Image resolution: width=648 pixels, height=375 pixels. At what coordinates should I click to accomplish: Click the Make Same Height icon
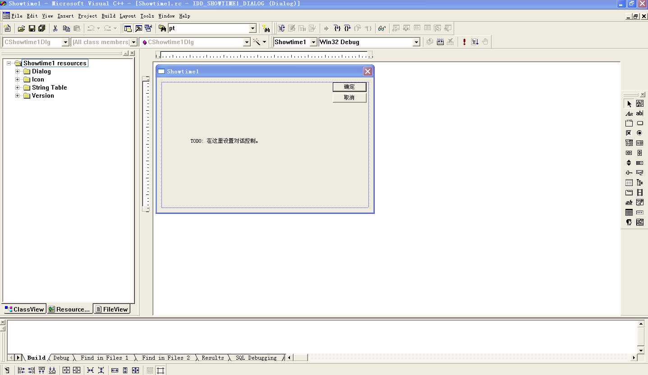(125, 370)
